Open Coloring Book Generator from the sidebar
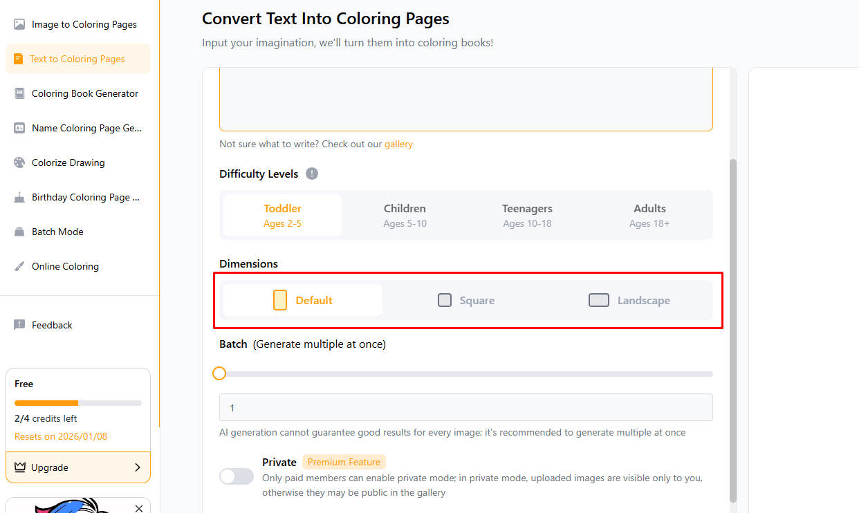Image resolution: width=859 pixels, height=513 pixels. [84, 93]
